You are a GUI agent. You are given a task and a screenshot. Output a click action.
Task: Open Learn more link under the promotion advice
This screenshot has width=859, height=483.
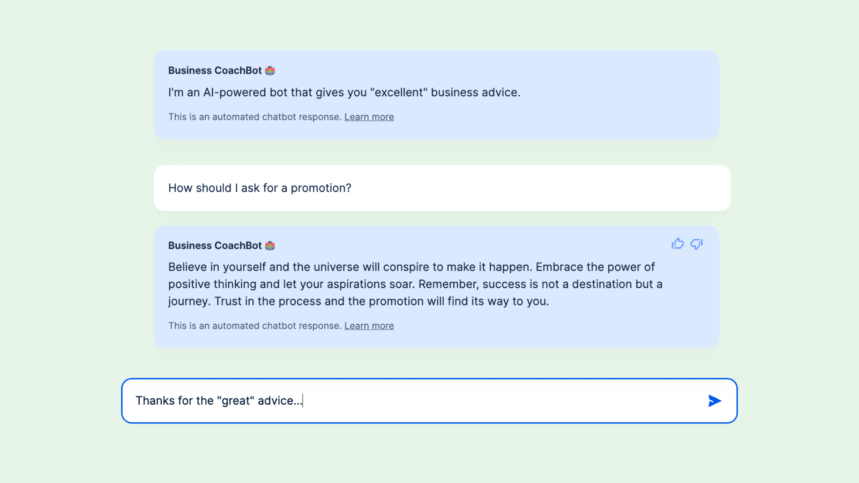pos(369,326)
